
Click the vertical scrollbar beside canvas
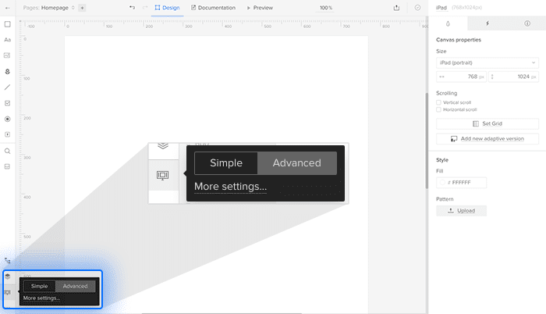(x=427, y=141)
